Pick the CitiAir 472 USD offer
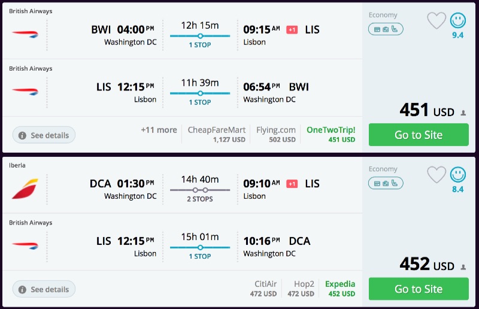Image resolution: width=479 pixels, height=309 pixels. pos(263,288)
